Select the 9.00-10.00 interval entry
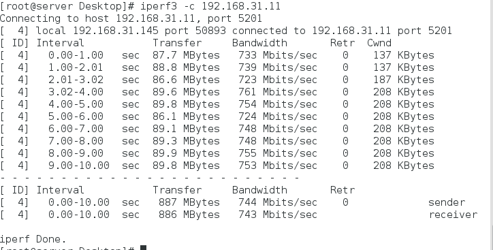493x250 pixels. coord(79,166)
